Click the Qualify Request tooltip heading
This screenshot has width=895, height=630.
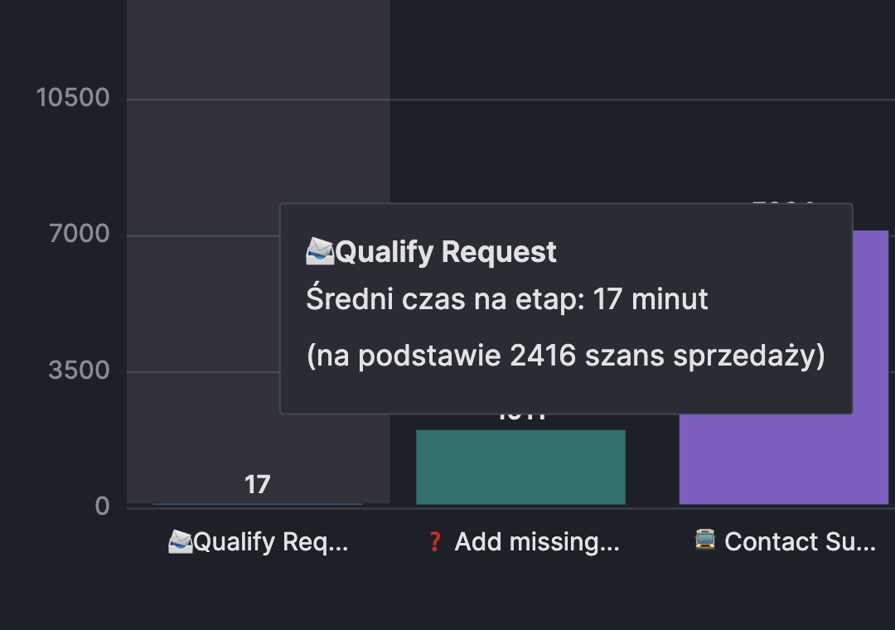pyautogui.click(x=446, y=251)
